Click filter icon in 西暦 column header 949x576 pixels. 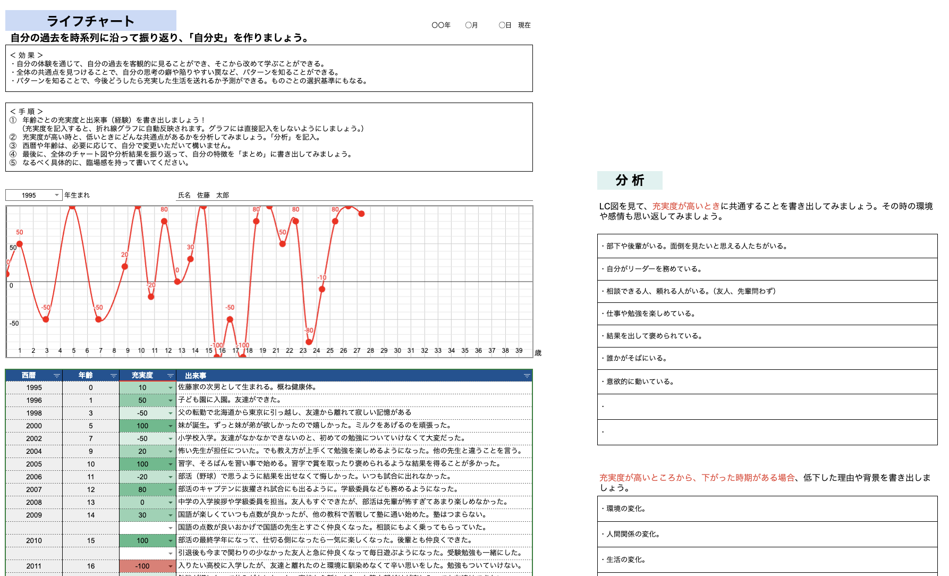[x=56, y=376]
